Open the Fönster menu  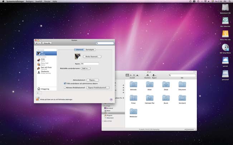click(47, 1)
